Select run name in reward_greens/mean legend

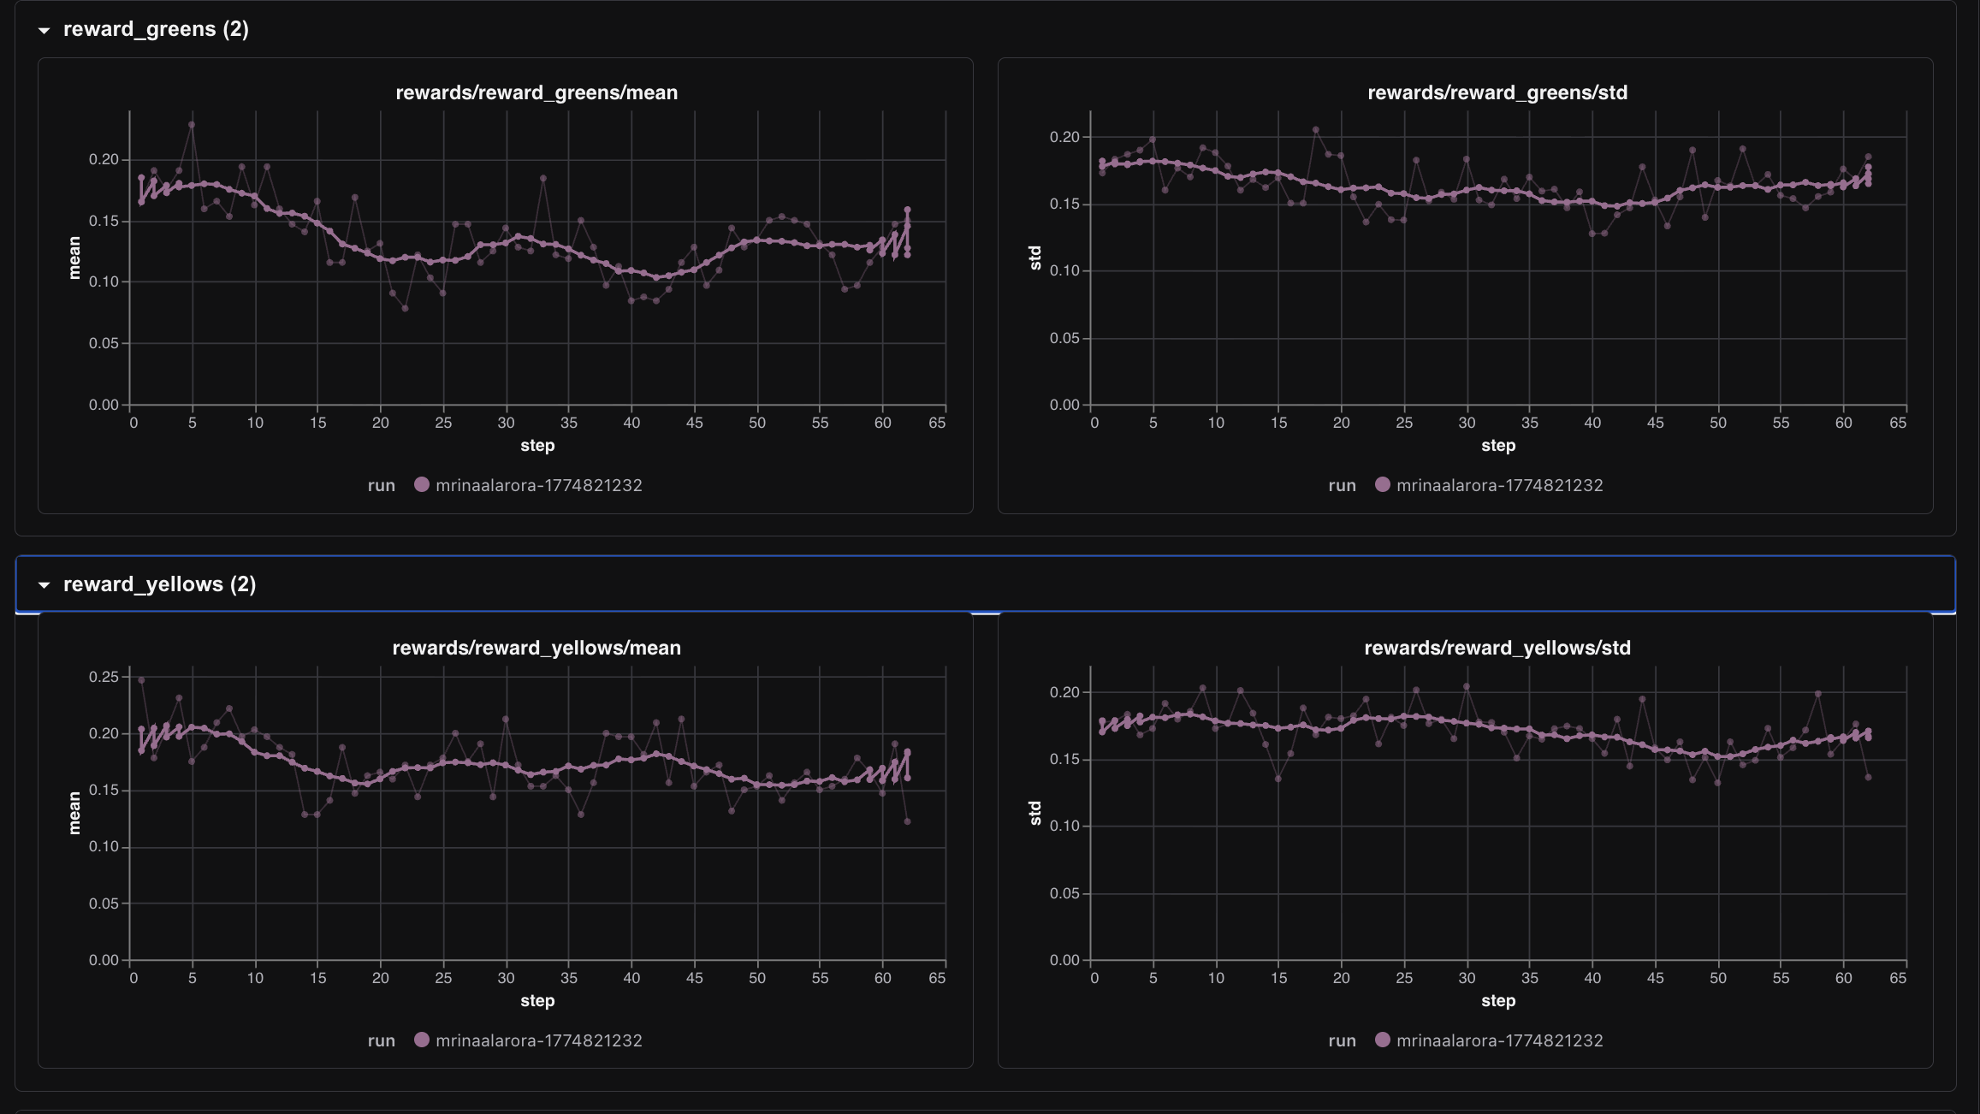[538, 485]
